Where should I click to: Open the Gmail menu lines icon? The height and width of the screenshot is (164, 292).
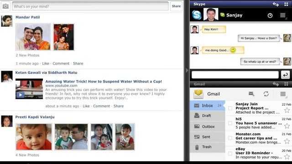pos(283,94)
